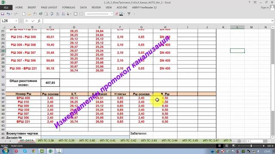Viewport: 275px width, 154px height.
Task: Sort ascending A to Z
Action: 58,14
